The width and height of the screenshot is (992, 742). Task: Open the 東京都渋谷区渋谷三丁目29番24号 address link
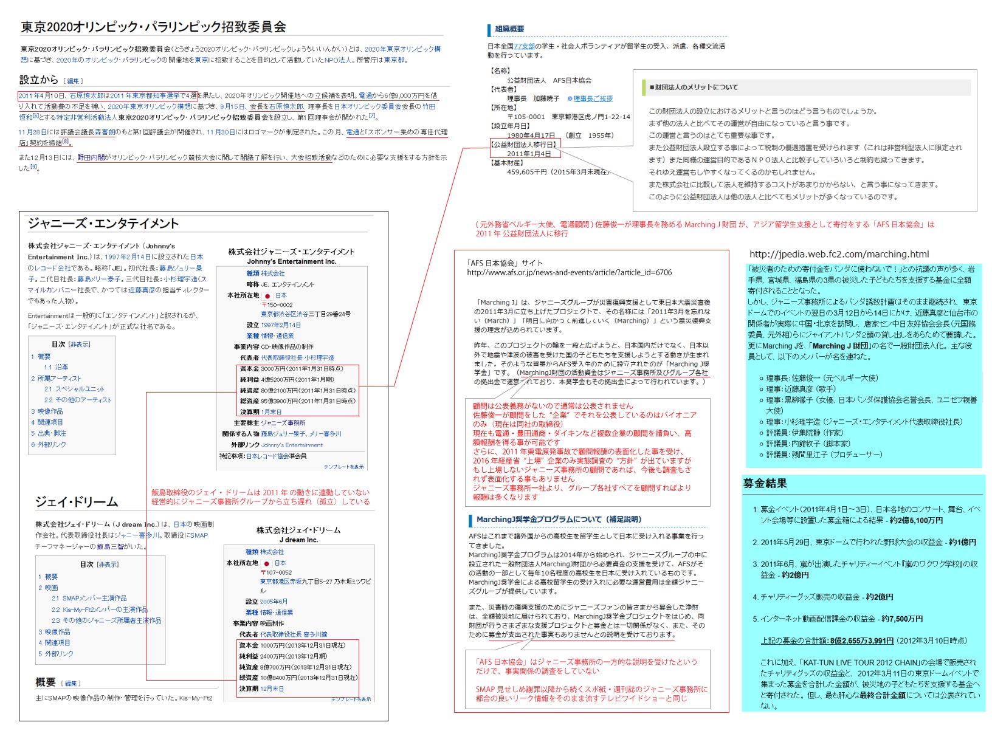(306, 314)
